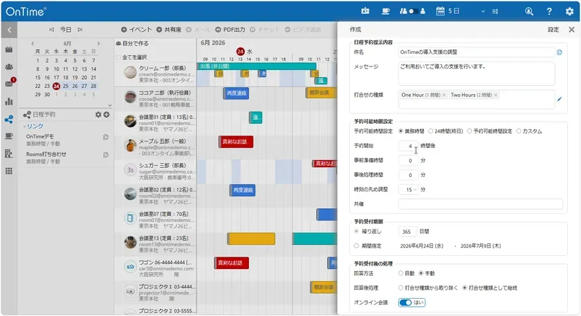581x316 pixels.
Task: Open the green 出張 (非公開) event bar
Action: [x=257, y=66]
